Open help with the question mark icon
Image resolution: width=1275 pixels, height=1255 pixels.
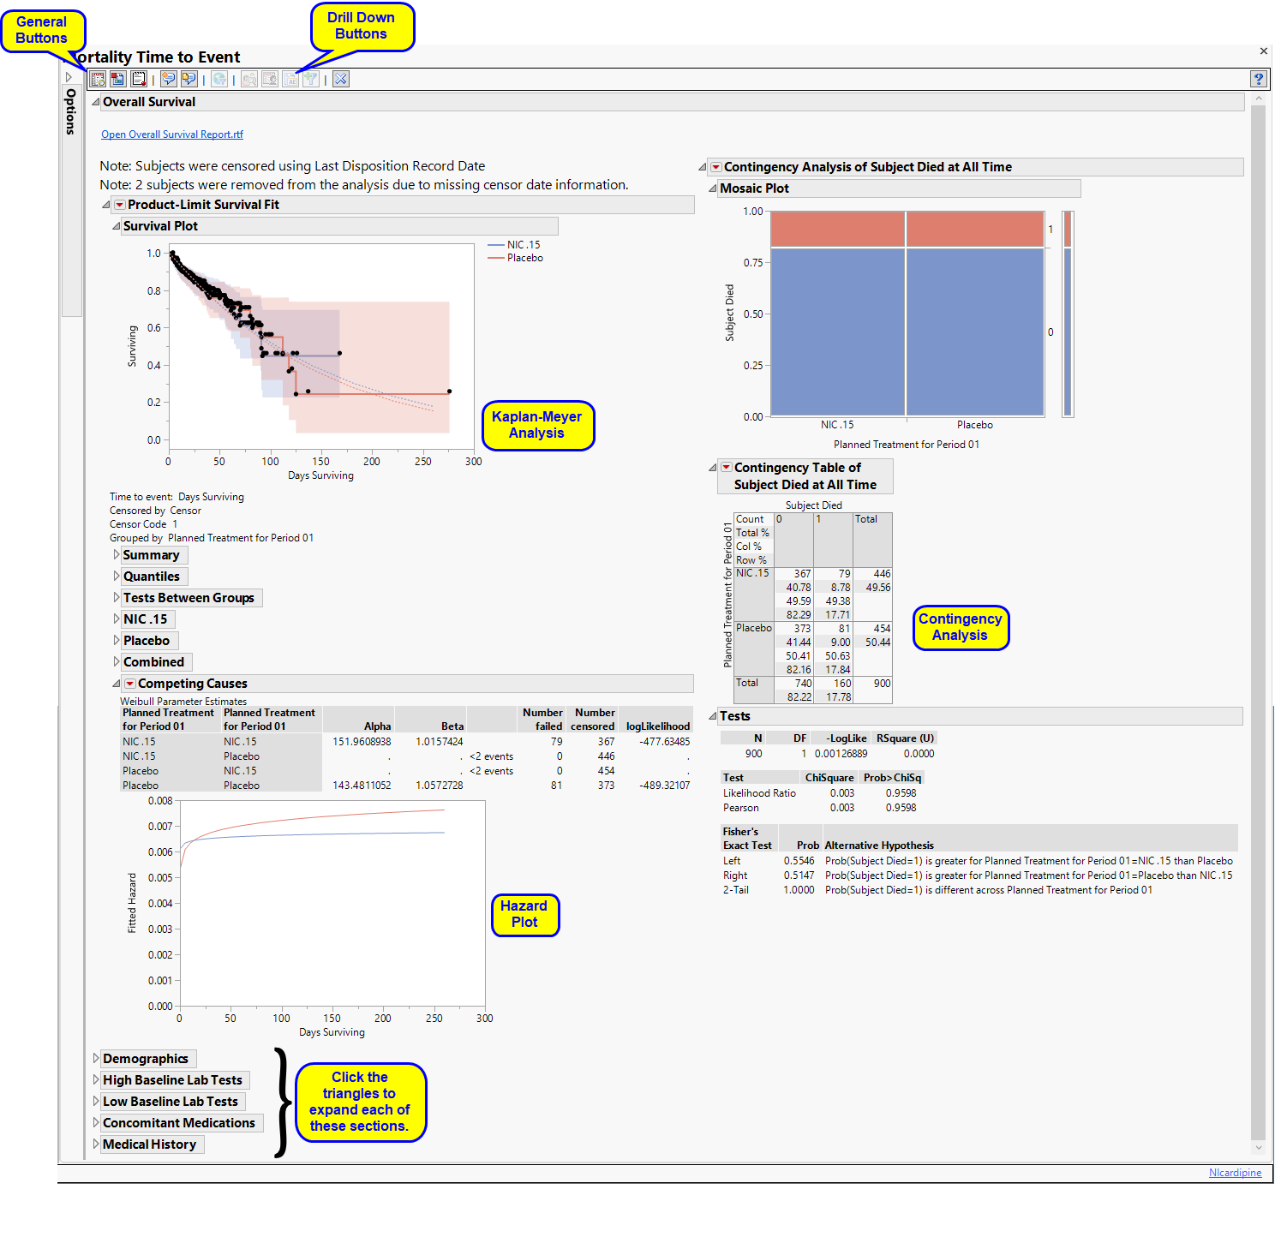[1259, 79]
